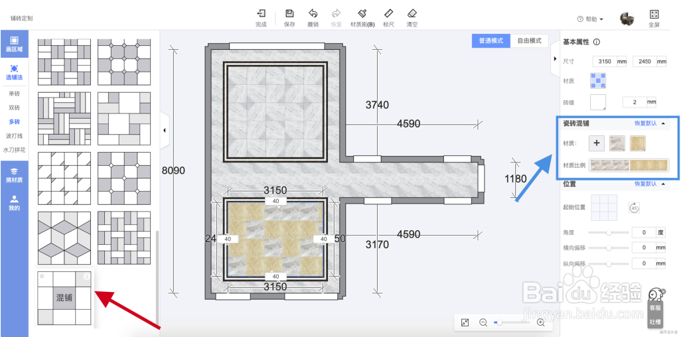Click 吐槽 feedback button
Screen dimensions: 681x337
click(x=654, y=322)
